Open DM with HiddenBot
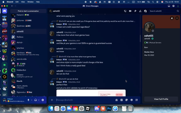Image resolution: width=181 pixels, height=113 pixels. pos(28,70)
